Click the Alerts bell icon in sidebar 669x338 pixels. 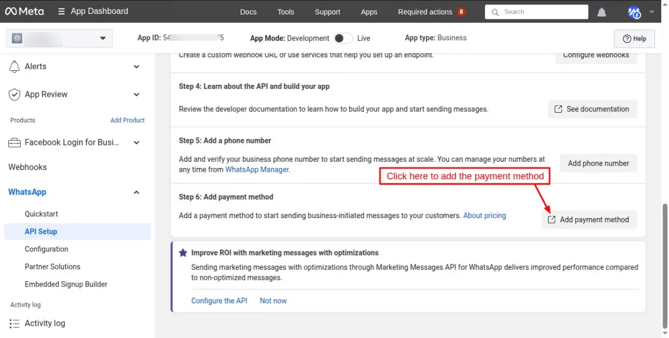tap(14, 66)
